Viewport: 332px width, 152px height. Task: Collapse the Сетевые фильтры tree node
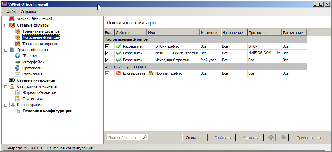[6, 26]
